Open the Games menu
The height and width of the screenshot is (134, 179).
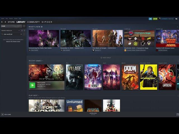point(16,18)
